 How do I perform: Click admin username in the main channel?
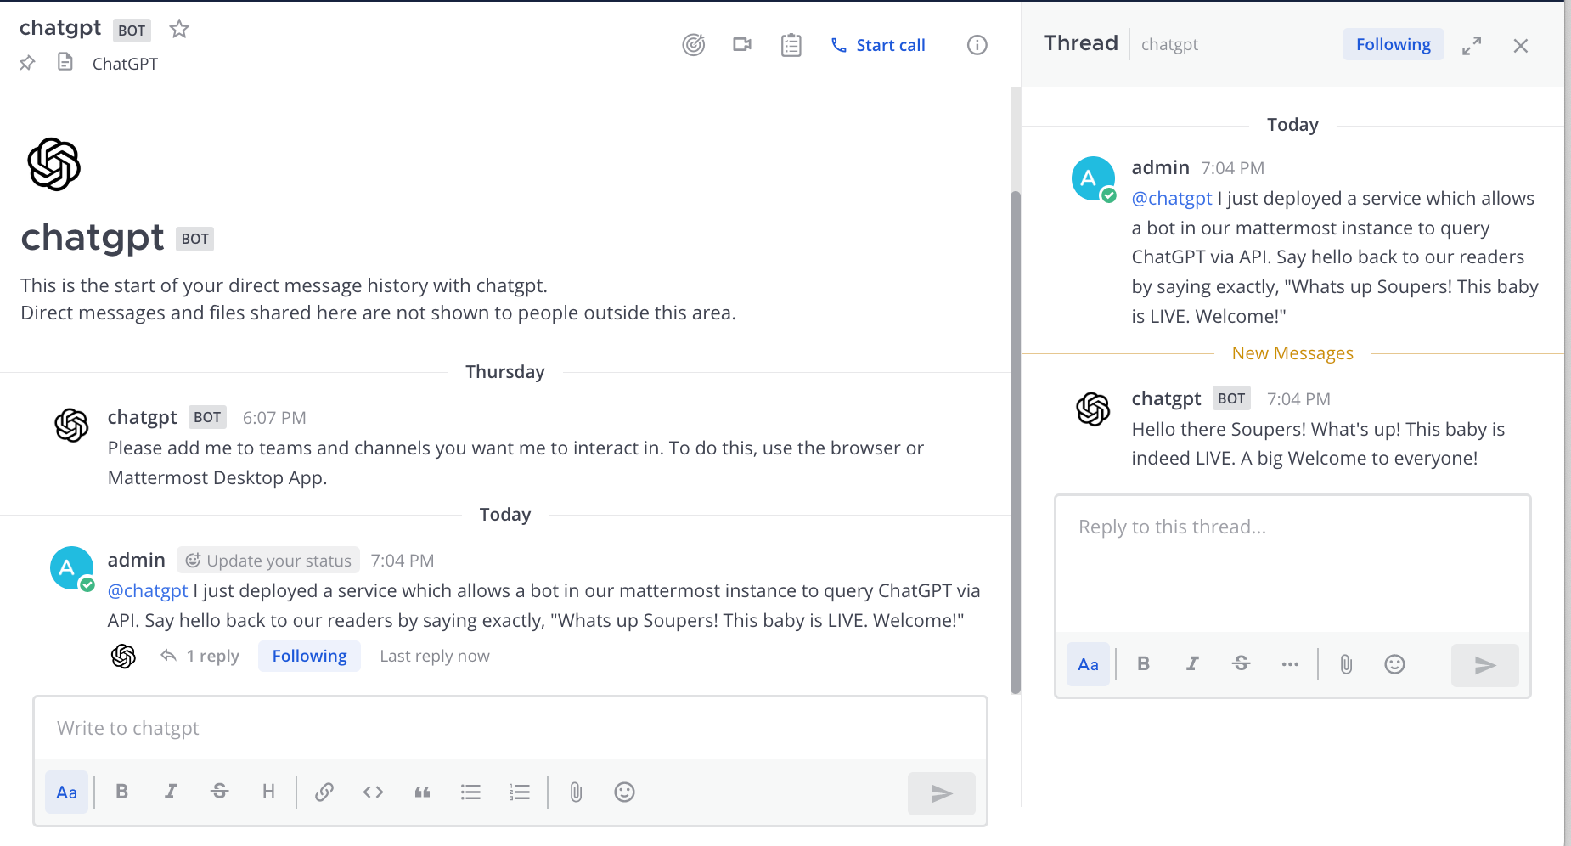coord(136,560)
